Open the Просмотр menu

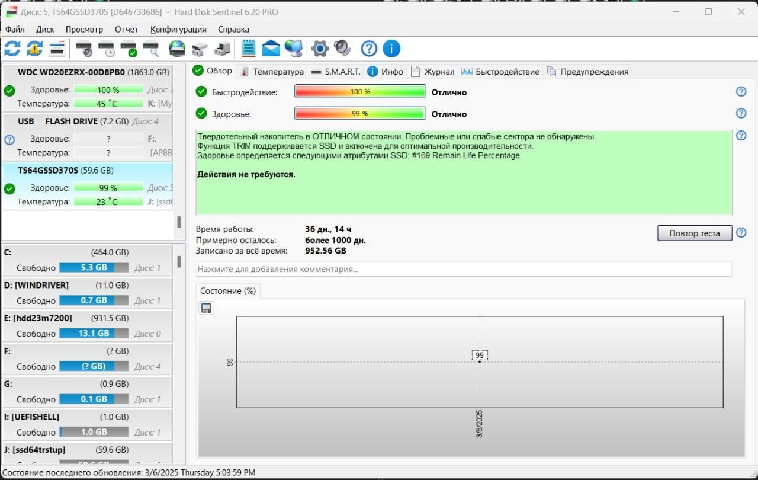pyautogui.click(x=84, y=29)
